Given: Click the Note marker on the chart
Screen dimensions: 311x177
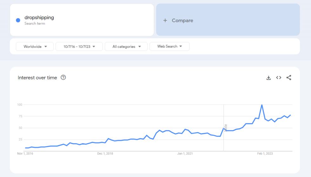Looking at the screenshot, I should pos(226,128).
